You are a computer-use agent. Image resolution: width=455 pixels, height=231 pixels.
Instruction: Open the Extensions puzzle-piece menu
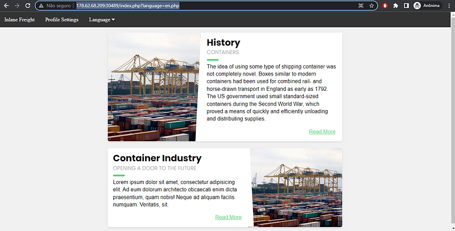(x=395, y=6)
